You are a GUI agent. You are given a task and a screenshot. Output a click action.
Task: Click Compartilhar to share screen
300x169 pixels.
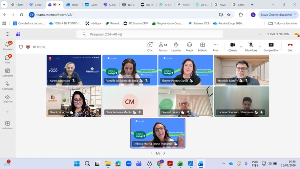pyautogui.click(x=271, y=46)
